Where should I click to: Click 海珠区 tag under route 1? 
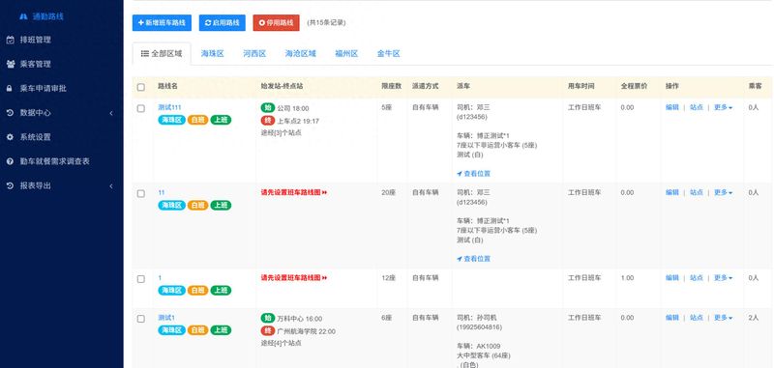(172, 290)
